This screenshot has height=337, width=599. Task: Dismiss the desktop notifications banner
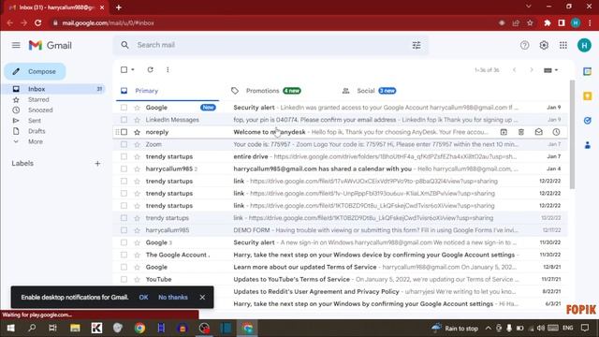point(202,298)
